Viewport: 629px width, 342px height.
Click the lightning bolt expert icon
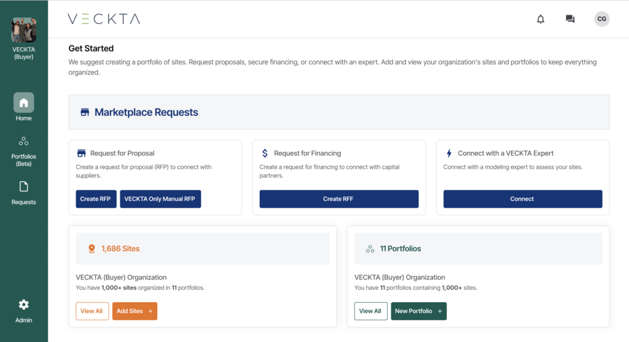tap(449, 153)
